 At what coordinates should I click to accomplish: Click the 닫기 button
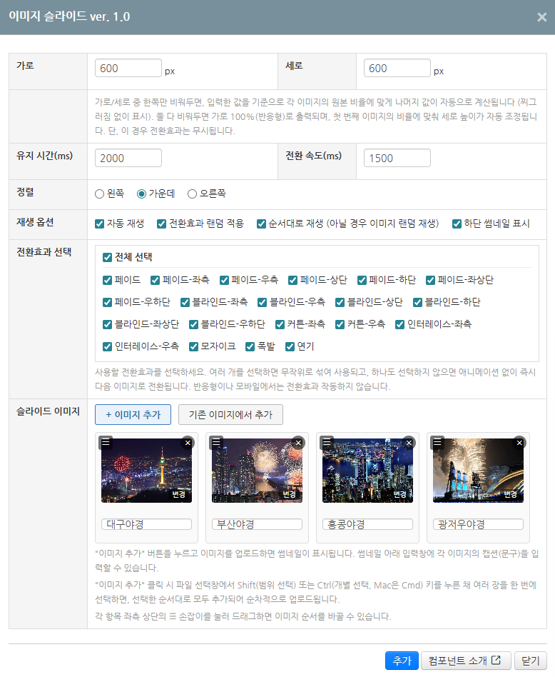[531, 661]
